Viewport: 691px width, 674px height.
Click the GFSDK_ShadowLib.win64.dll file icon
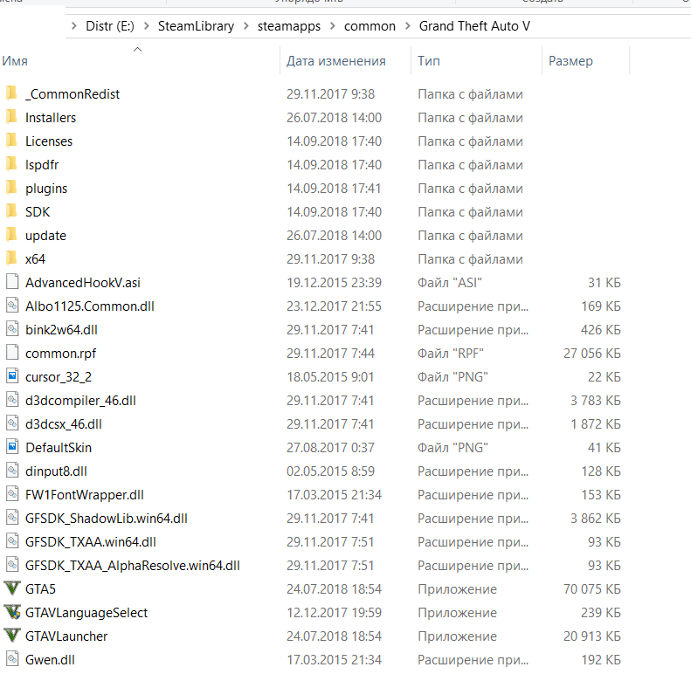click(x=12, y=518)
